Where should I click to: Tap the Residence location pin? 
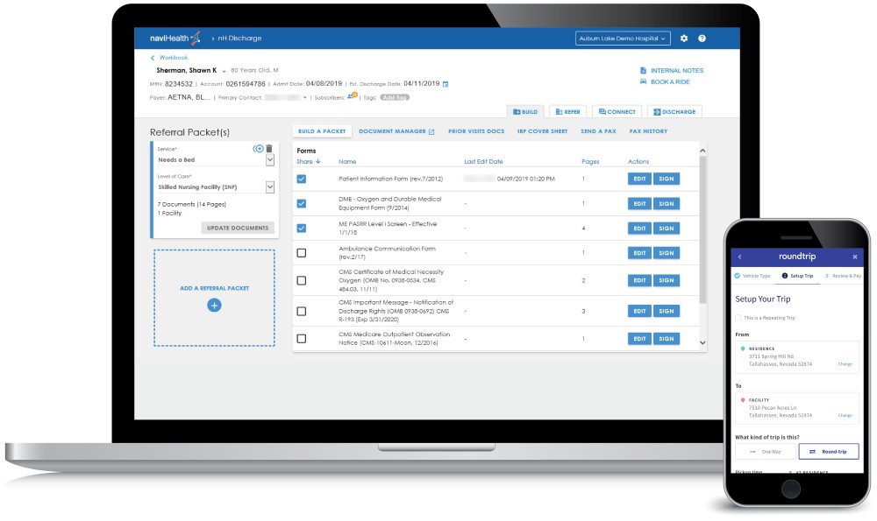pyautogui.click(x=743, y=349)
